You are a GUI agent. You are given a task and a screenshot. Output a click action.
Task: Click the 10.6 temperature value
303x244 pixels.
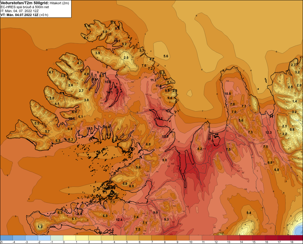click(x=106, y=127)
